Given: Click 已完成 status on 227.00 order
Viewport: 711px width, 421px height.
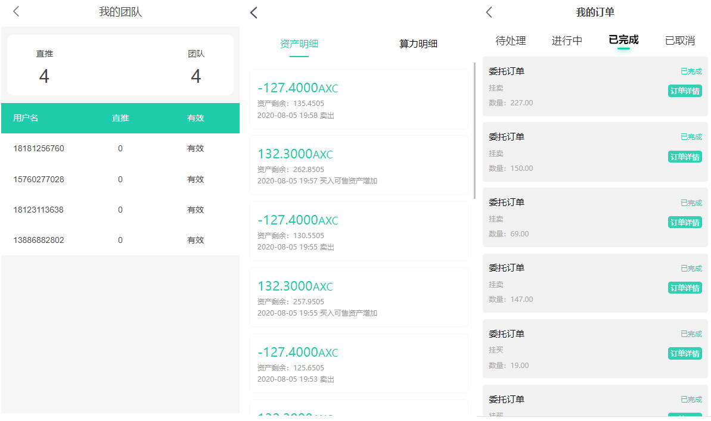Looking at the screenshot, I should pyautogui.click(x=691, y=71).
